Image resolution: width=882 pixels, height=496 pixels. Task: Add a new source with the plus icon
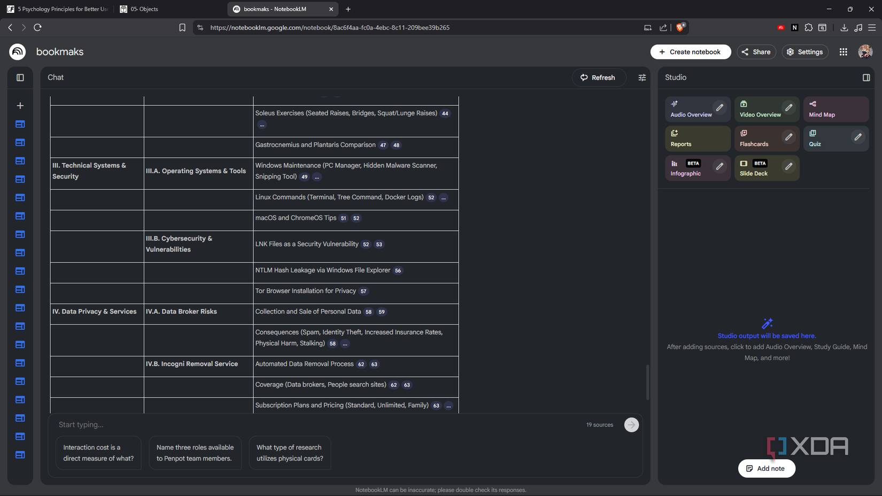[20, 105]
